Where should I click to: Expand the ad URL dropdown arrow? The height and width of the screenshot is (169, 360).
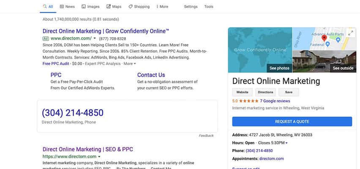(x=95, y=38)
